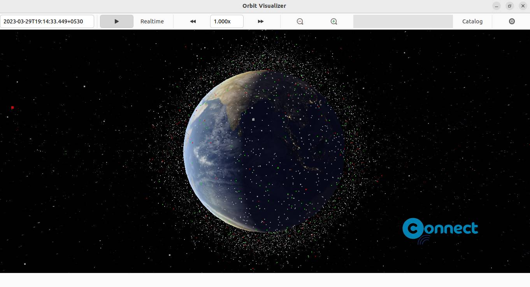The image size is (530, 287).
Task: Select the large grey satellite square below India
Action: pyautogui.click(x=253, y=120)
